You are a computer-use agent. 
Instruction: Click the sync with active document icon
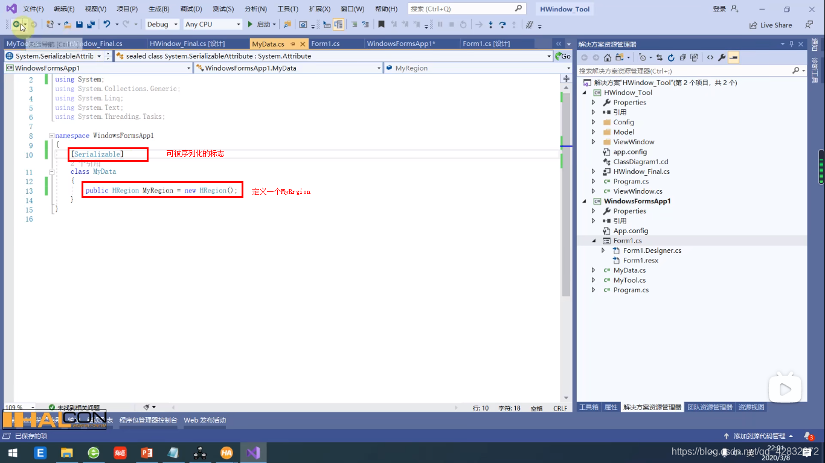pyautogui.click(x=660, y=57)
